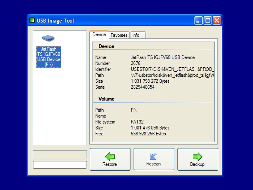
Task: Click the white text field below device list
Action: pos(60,165)
